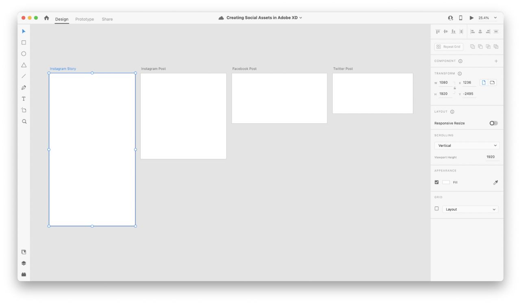The width and height of the screenshot is (521, 305).
Task: Open the Layers panel
Action: pyautogui.click(x=24, y=263)
